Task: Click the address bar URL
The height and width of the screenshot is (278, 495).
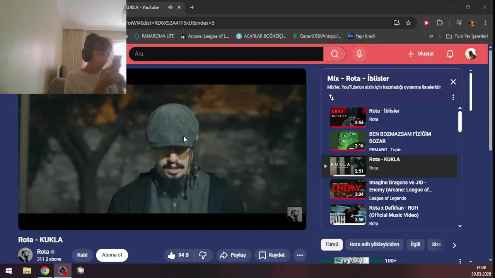Action: 170,23
